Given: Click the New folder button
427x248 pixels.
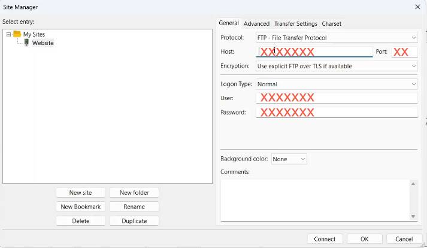Looking at the screenshot, I should click(x=134, y=193).
